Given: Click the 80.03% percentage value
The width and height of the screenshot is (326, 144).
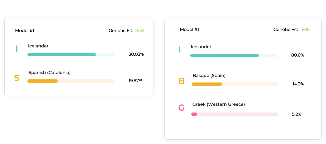Looking at the screenshot, I should pos(136,54).
